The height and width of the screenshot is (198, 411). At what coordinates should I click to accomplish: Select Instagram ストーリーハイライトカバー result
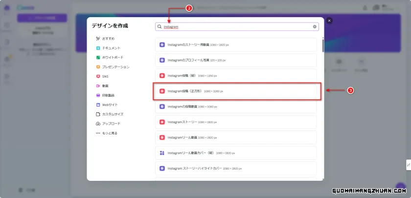point(236,168)
